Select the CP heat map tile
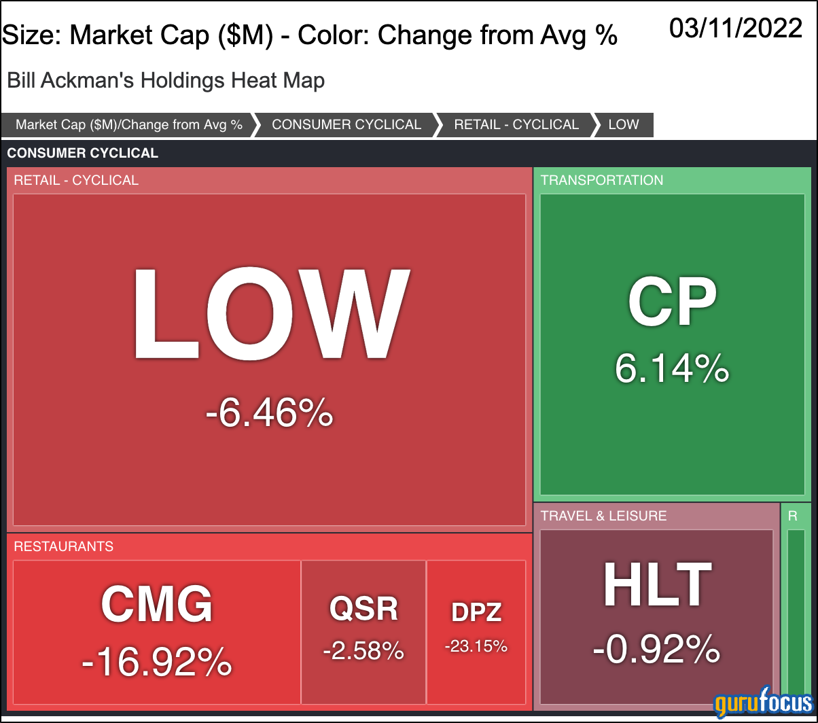Image resolution: width=818 pixels, height=723 pixels. pos(672,345)
